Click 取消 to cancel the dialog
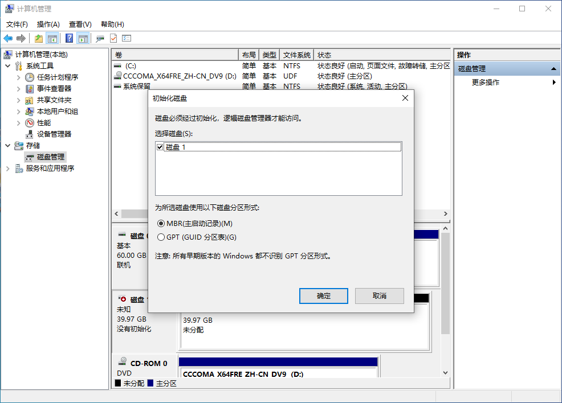This screenshot has height=403, width=562. click(x=380, y=296)
